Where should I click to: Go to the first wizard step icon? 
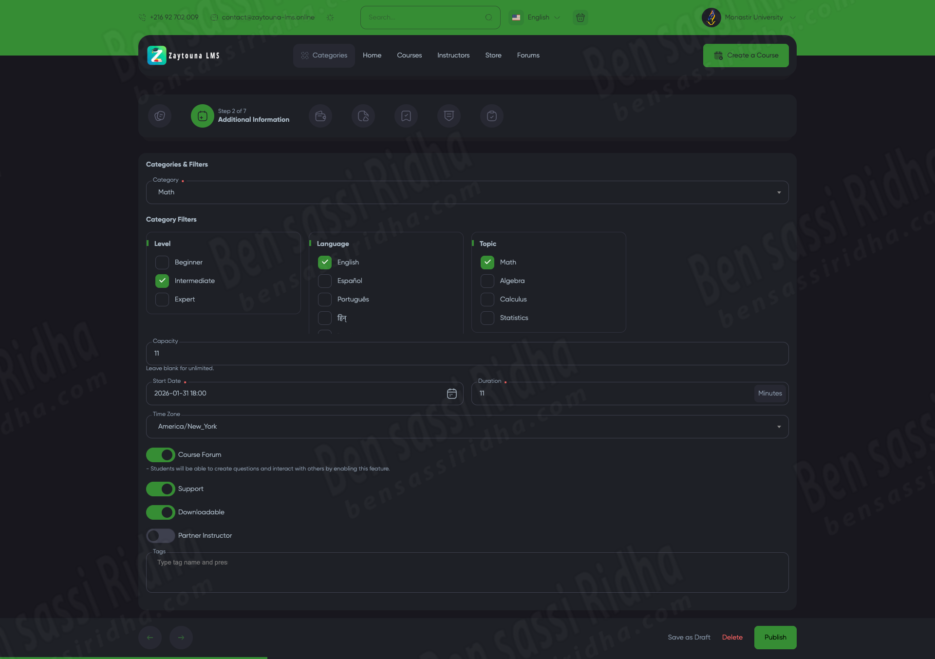tap(160, 116)
